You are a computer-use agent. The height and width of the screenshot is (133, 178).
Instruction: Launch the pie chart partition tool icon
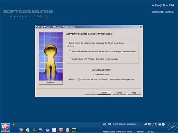click(47, 130)
